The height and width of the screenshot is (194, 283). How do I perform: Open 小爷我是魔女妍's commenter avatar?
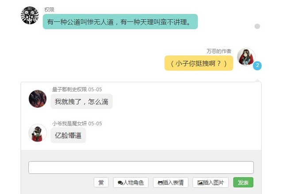click(x=38, y=133)
